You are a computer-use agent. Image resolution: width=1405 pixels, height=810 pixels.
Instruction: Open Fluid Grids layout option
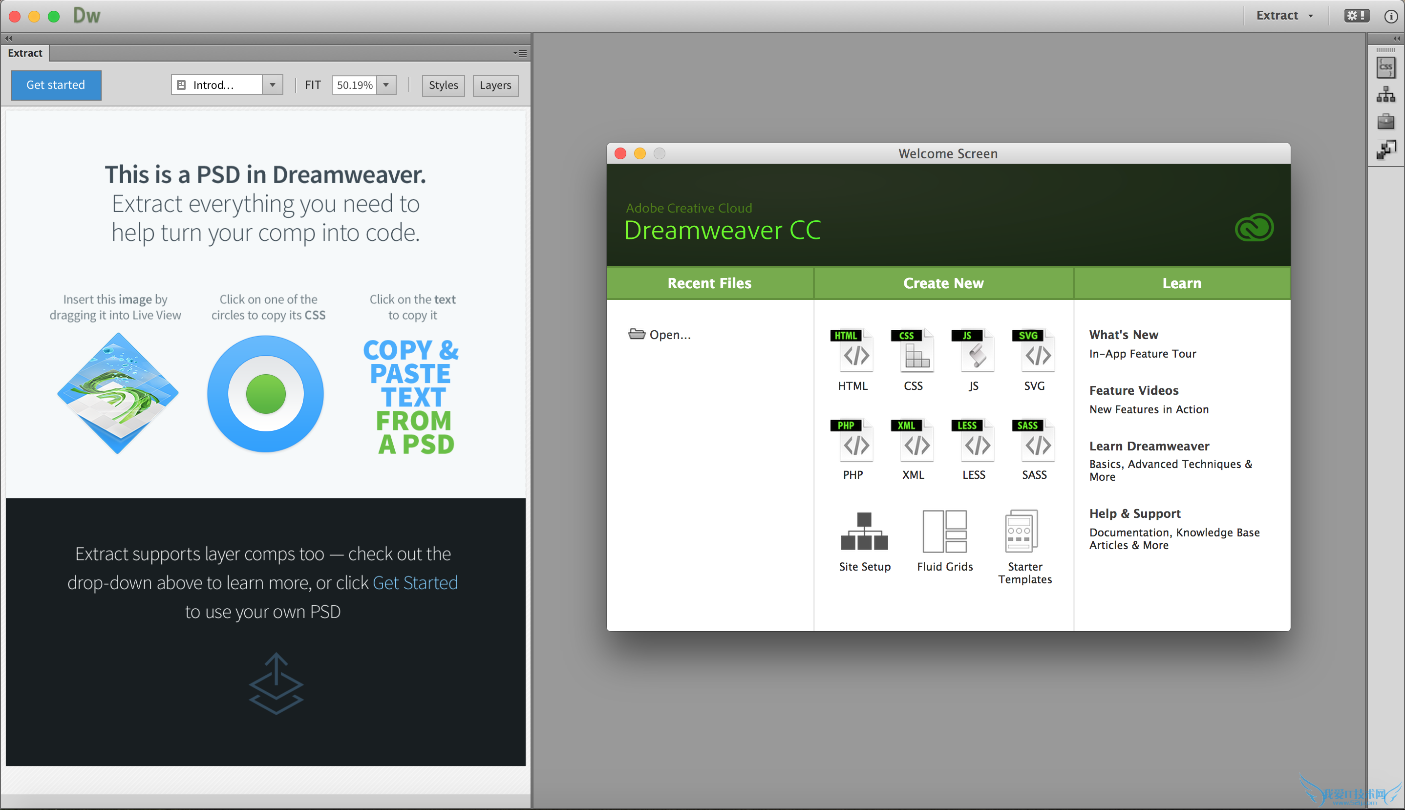tap(944, 541)
